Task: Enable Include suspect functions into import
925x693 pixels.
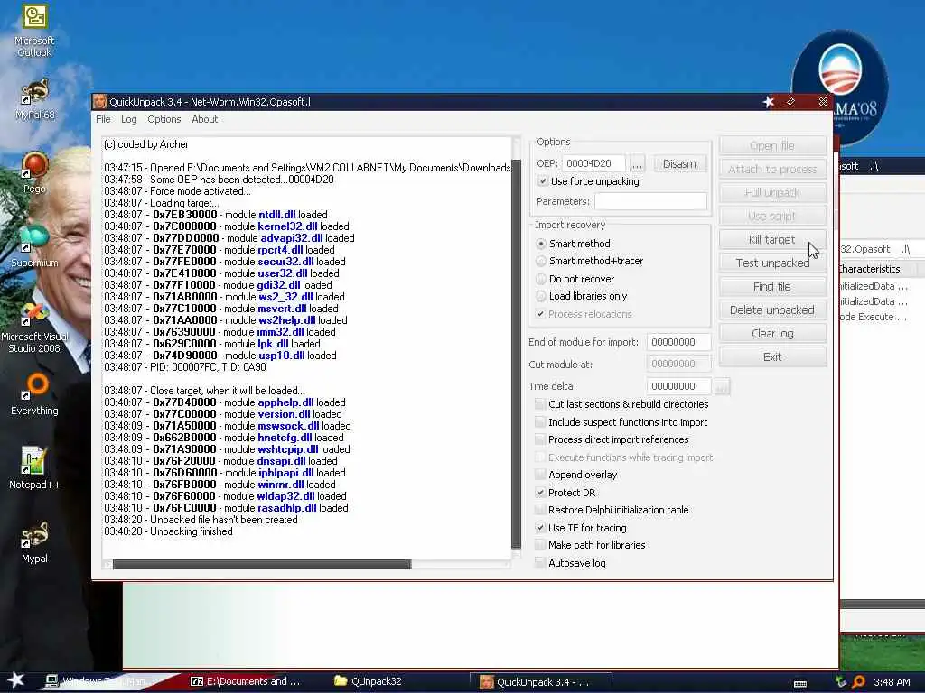Action: [x=540, y=422]
